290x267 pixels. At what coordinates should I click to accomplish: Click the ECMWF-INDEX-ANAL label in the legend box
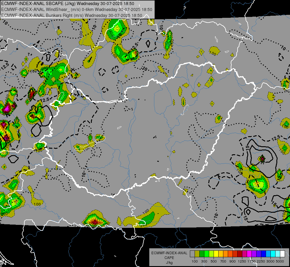(x=169, y=253)
